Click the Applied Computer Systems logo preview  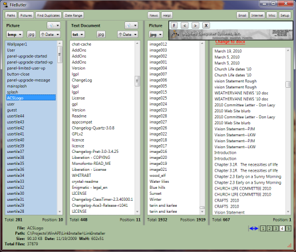click(x=231, y=35)
